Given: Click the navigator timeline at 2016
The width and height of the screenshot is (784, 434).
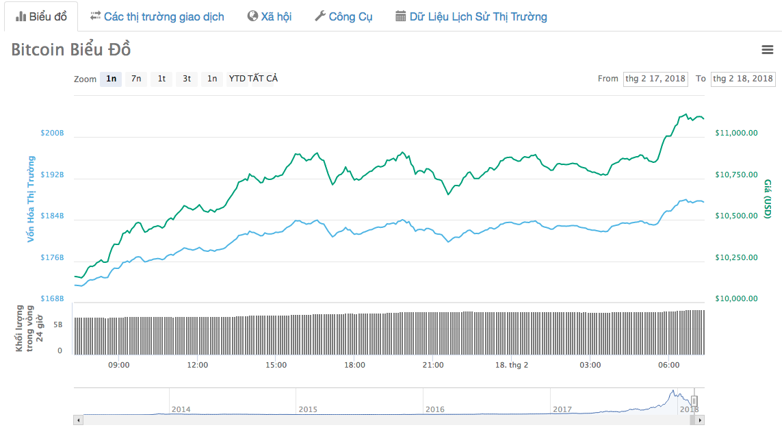Looking at the screenshot, I should pyautogui.click(x=435, y=409).
